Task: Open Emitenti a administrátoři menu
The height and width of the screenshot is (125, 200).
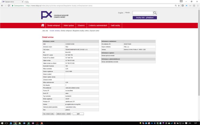Action: click(x=98, y=25)
